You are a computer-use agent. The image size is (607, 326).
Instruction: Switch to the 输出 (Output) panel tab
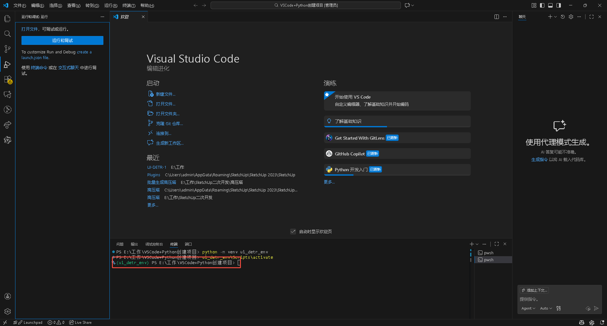(134, 244)
